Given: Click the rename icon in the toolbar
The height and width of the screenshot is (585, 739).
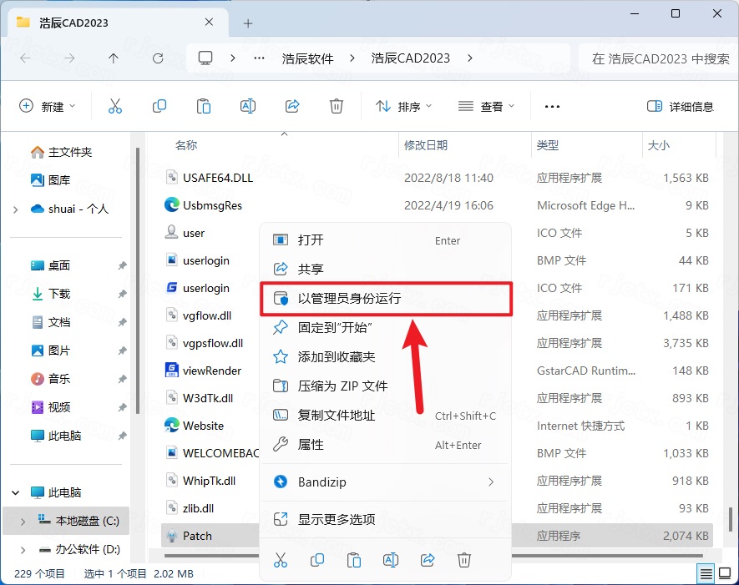Looking at the screenshot, I should (247, 106).
